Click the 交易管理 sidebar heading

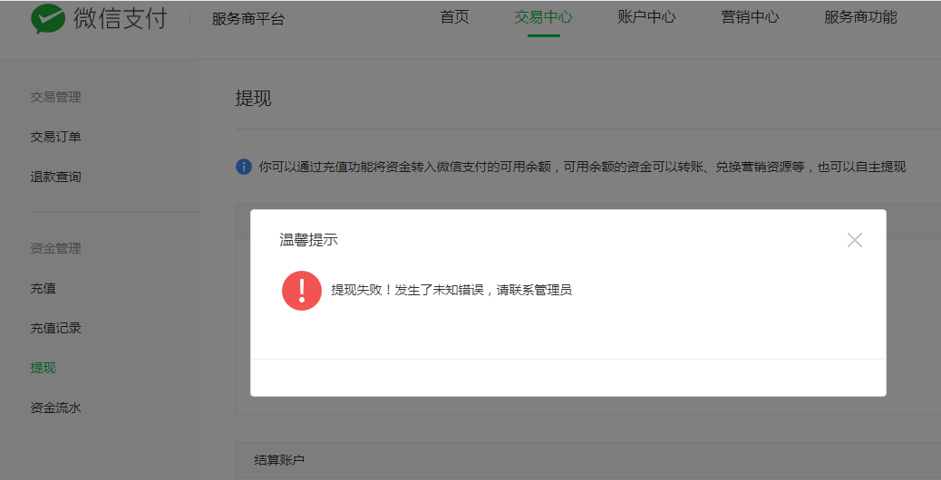pyautogui.click(x=56, y=97)
